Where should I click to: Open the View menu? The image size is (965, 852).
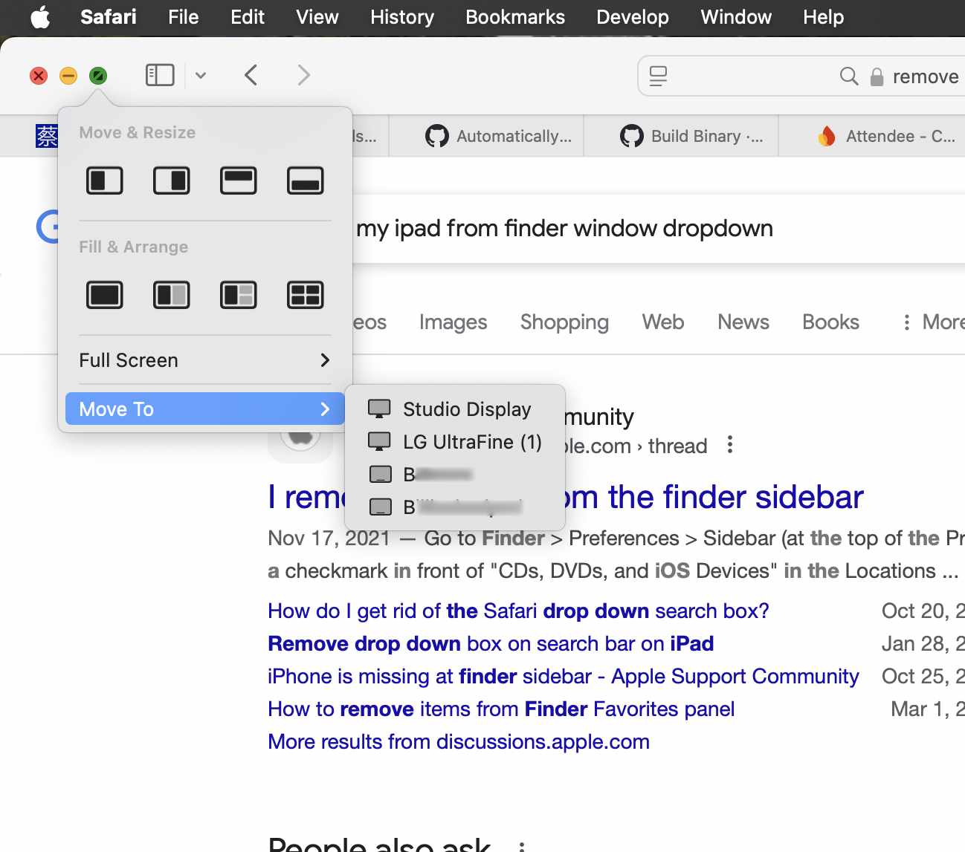pos(317,17)
